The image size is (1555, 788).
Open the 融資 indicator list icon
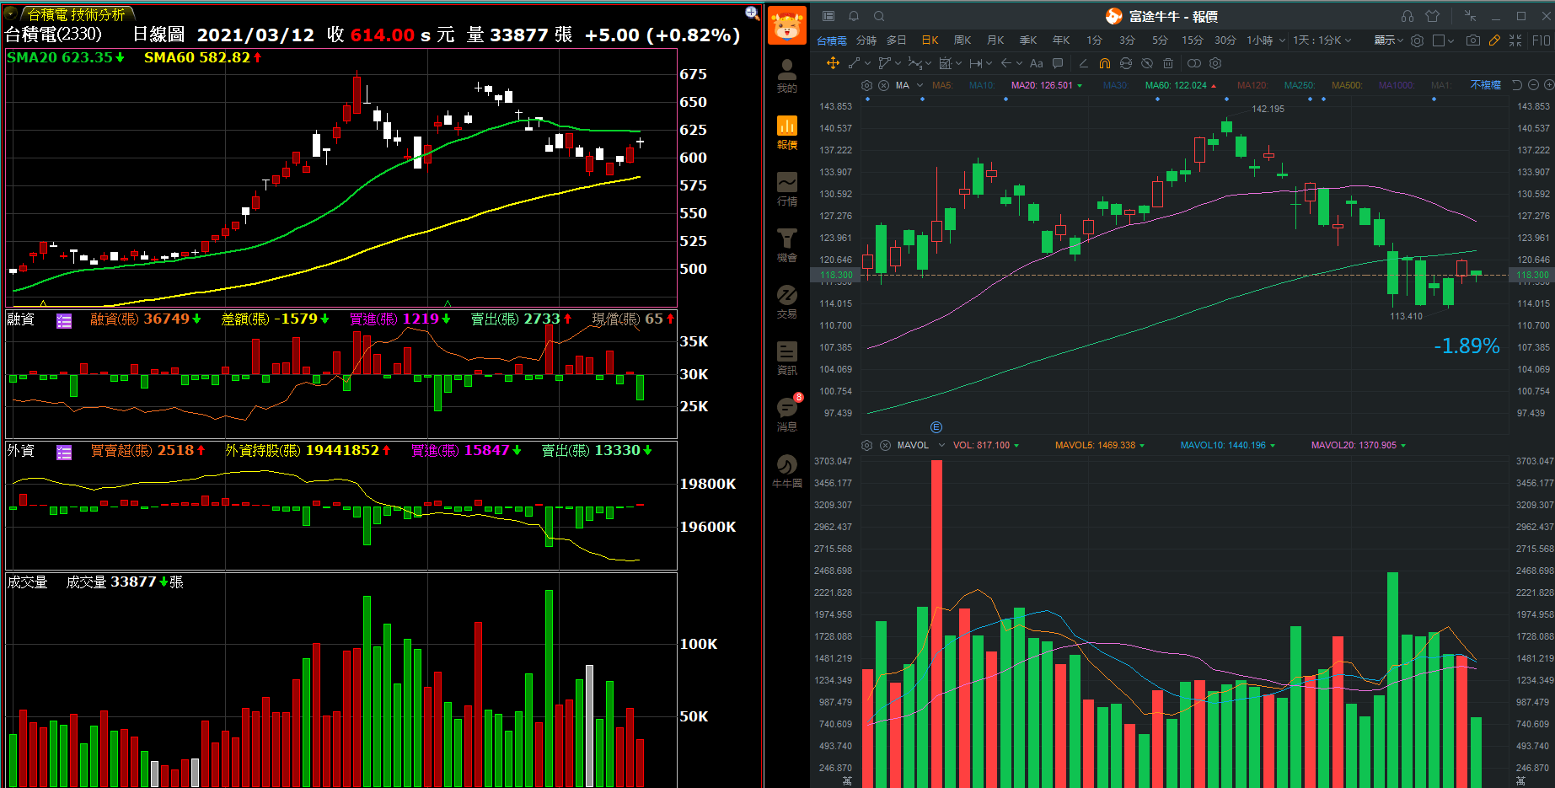(x=64, y=320)
